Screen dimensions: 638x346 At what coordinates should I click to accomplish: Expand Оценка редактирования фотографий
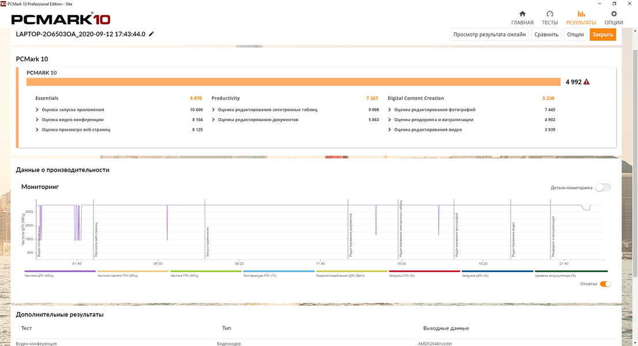[x=390, y=110]
